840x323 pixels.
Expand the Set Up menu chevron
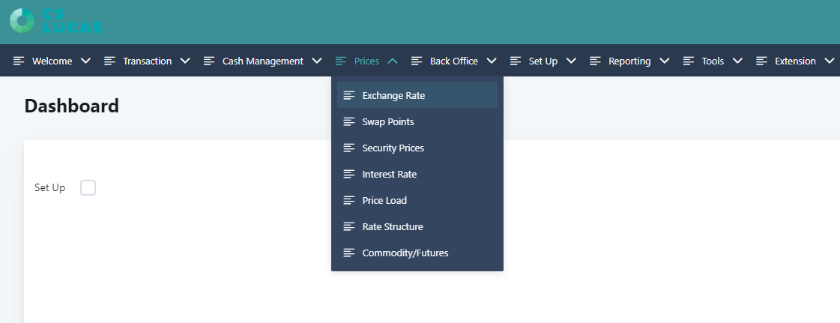(571, 61)
